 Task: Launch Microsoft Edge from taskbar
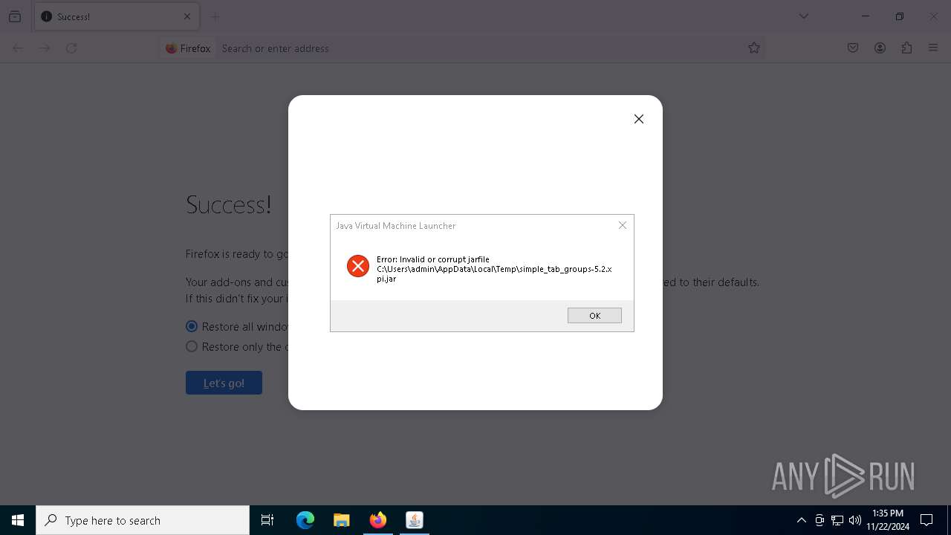(305, 520)
